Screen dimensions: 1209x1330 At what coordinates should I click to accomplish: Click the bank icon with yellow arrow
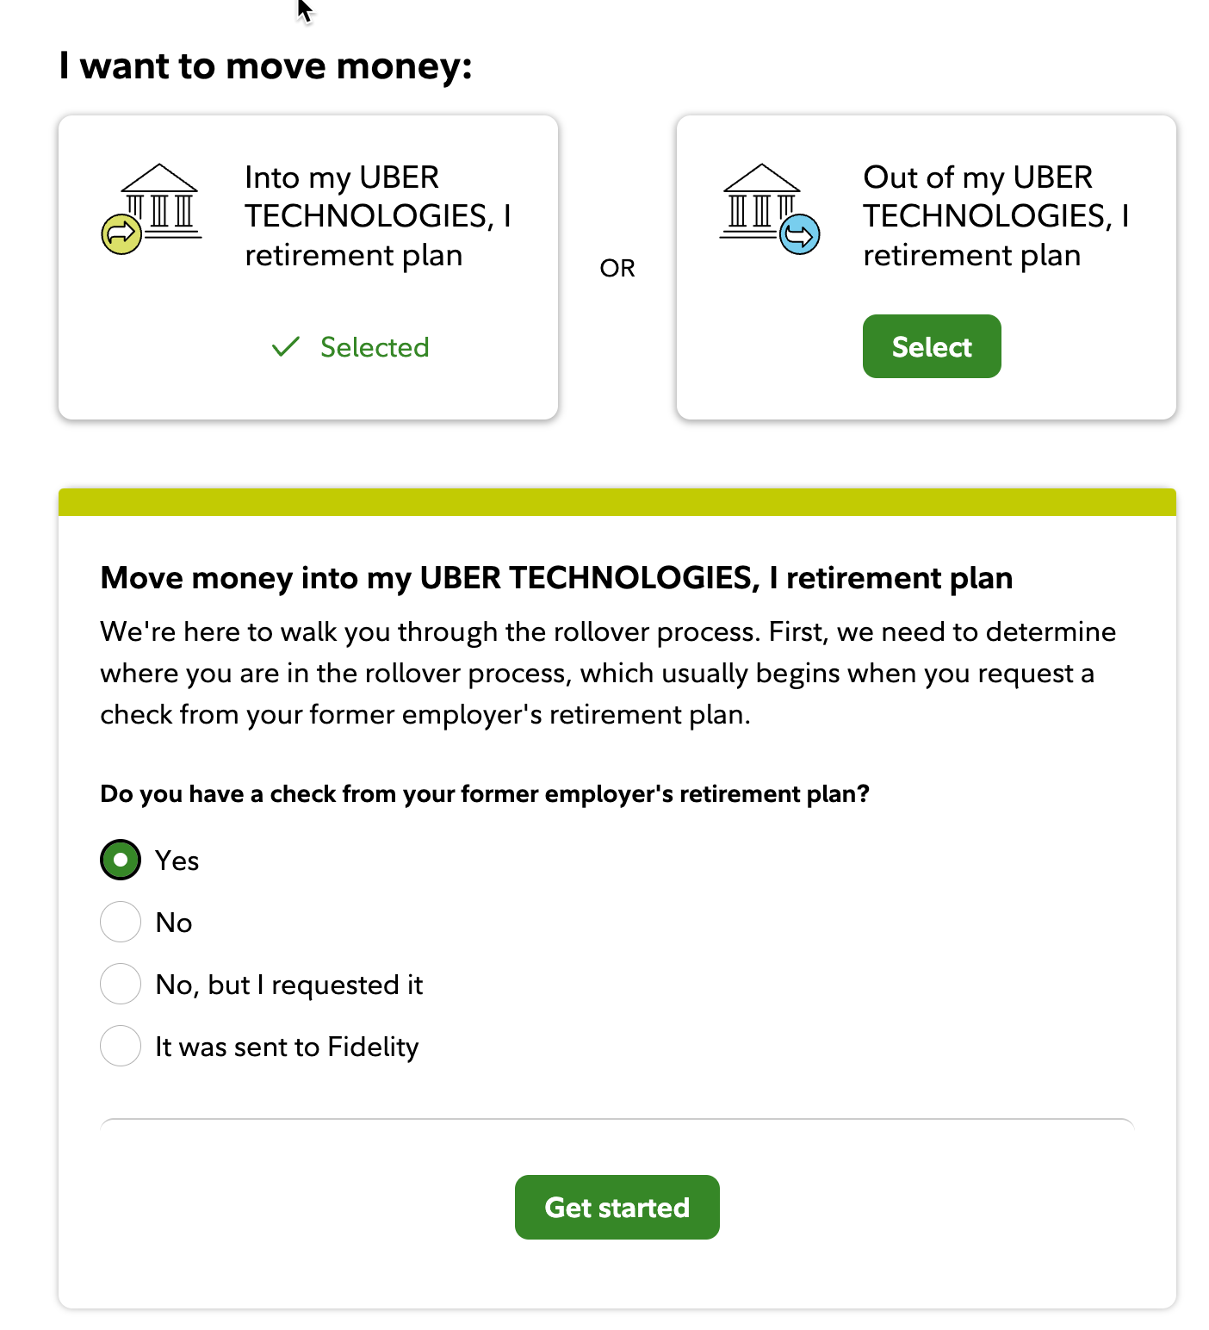tap(152, 207)
